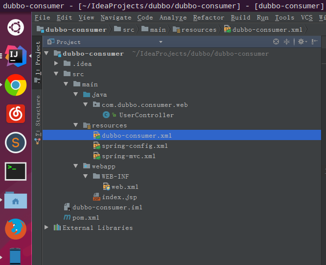This screenshot has height=265, width=326.
Task: Click the spring-config.xml file icon
Action: point(97,145)
